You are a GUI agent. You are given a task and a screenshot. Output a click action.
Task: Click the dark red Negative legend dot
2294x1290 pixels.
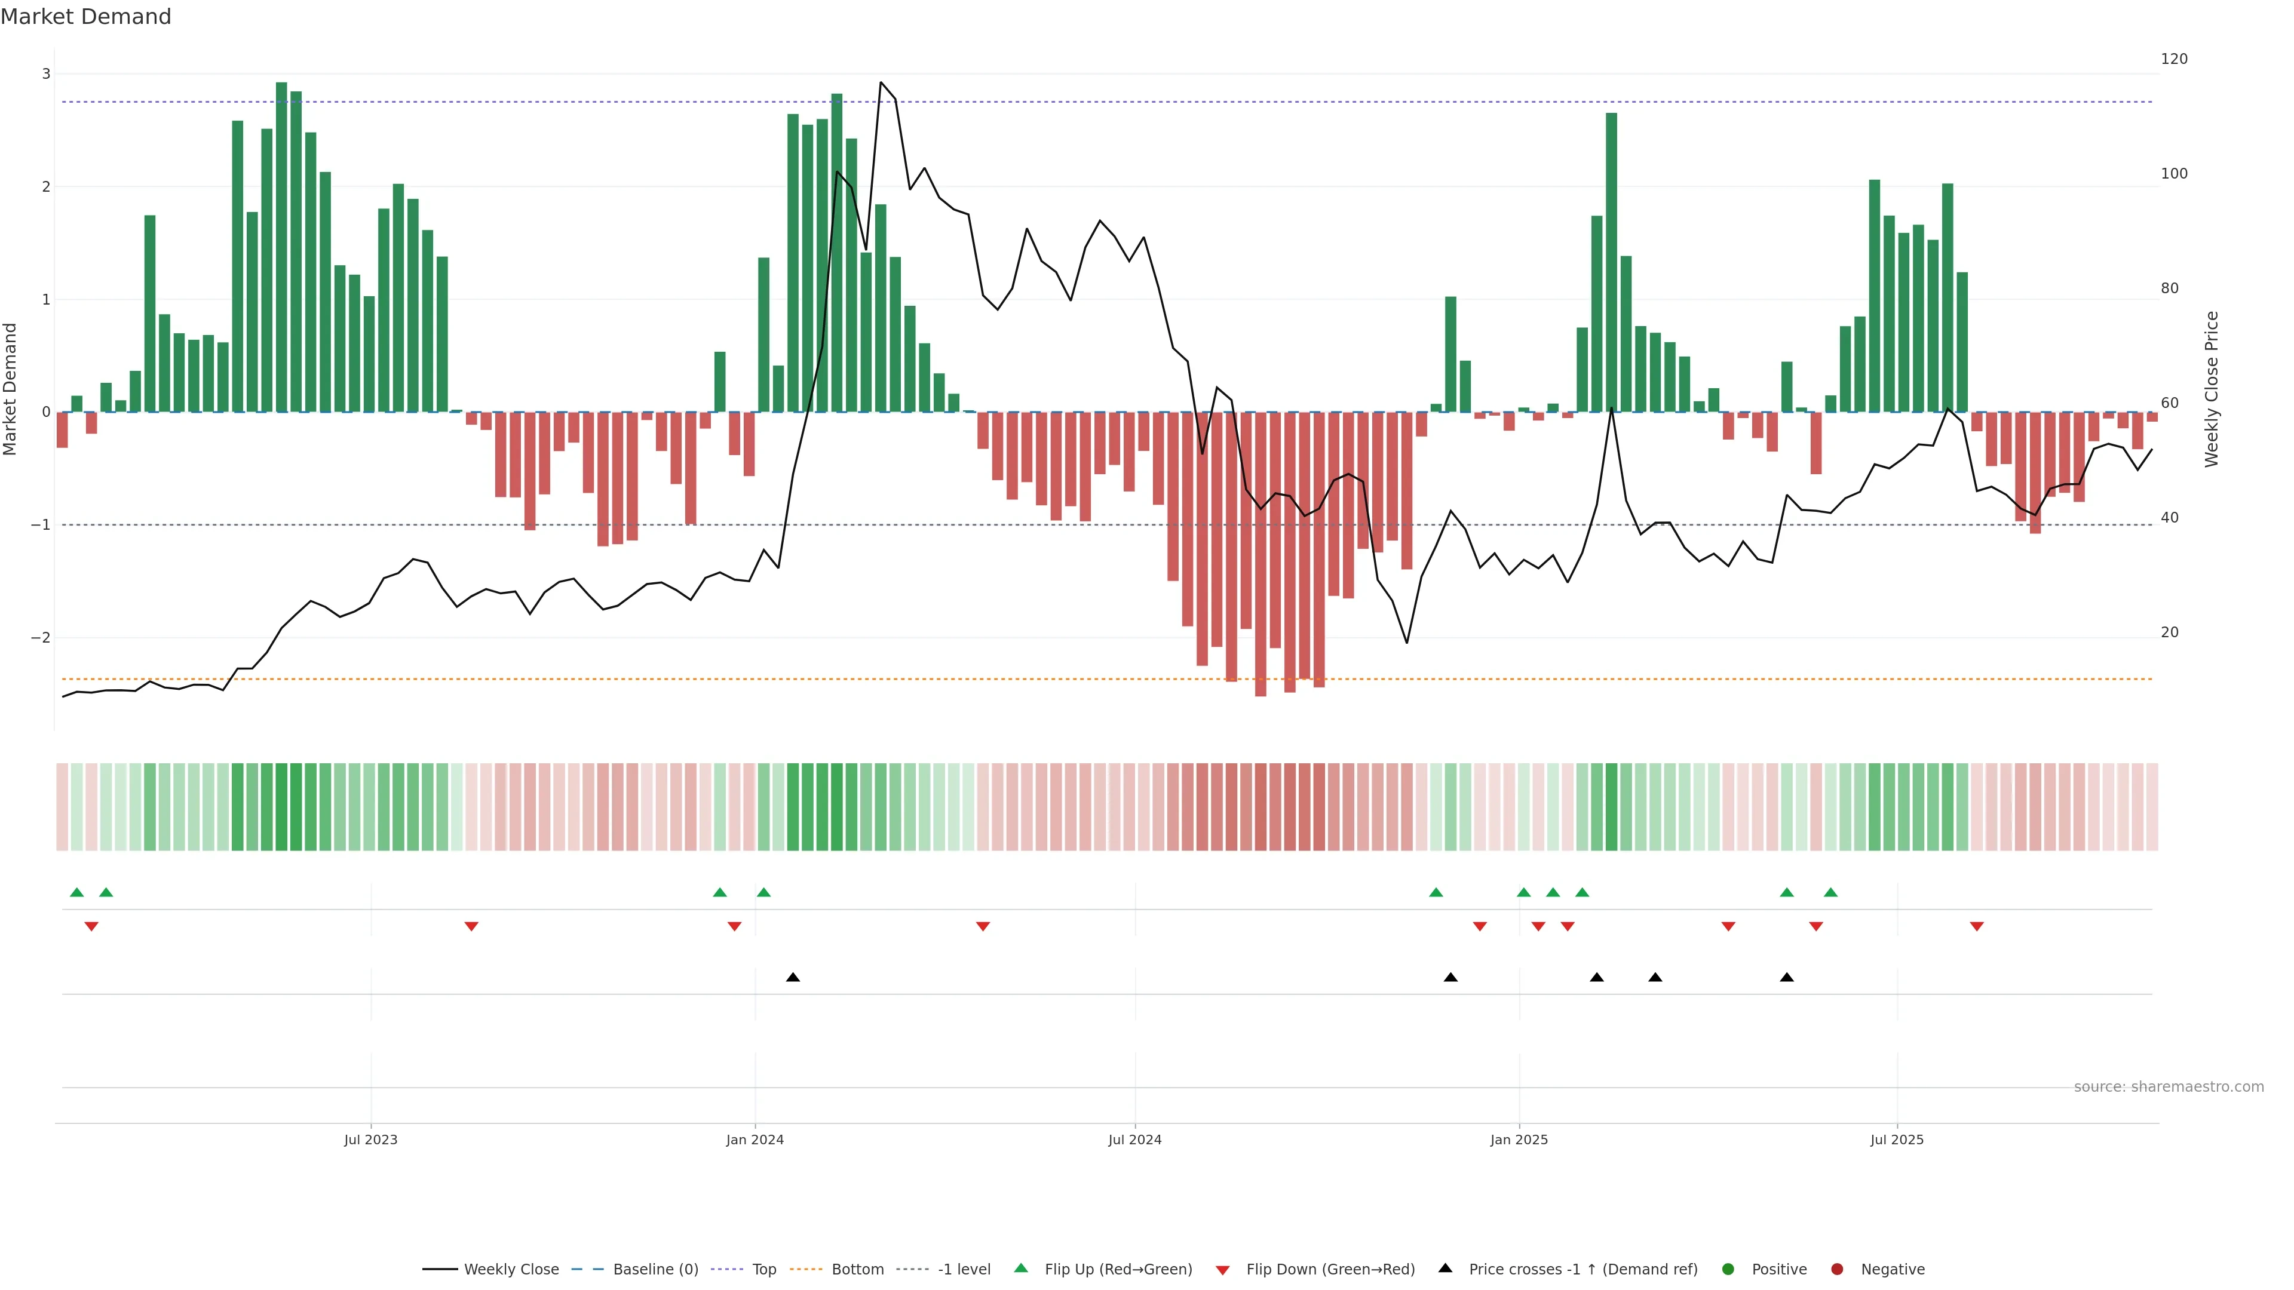(x=1837, y=1270)
